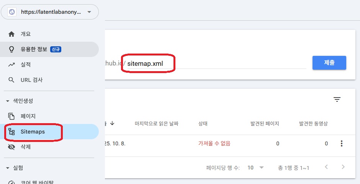Click the home icon beside 개요

[x=11, y=34]
